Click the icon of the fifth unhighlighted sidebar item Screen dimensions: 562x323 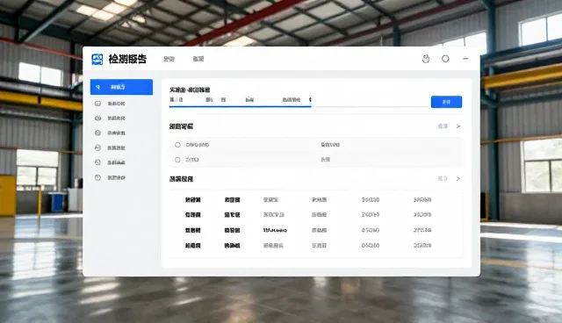(x=97, y=162)
